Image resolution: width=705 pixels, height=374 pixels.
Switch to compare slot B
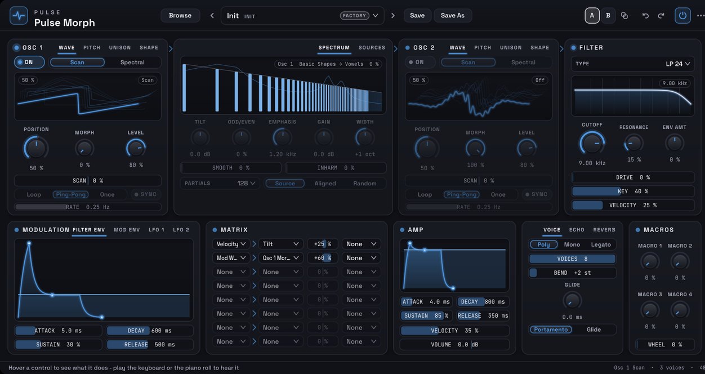coord(608,16)
